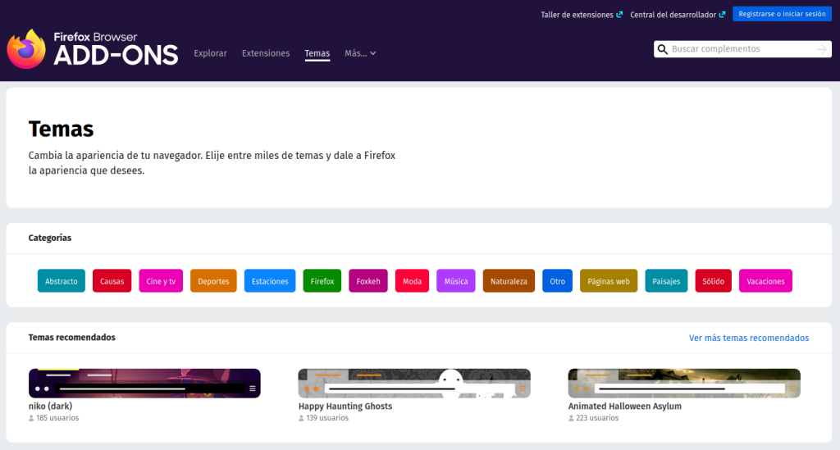This screenshot has height=450, width=840.
Task: Open Animated Halloween Asylum theme preview
Action: [684, 383]
